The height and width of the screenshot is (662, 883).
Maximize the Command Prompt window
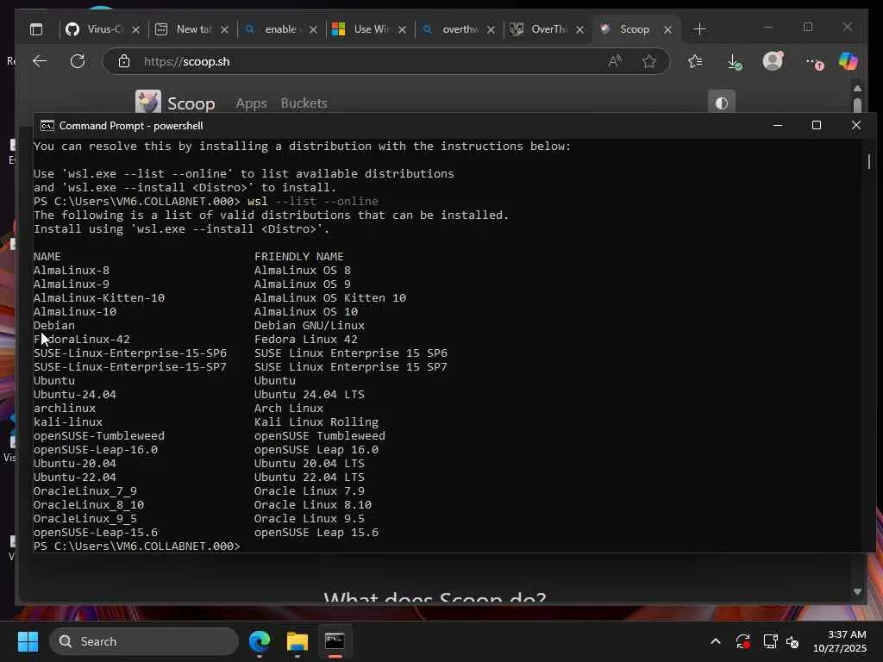tap(817, 126)
